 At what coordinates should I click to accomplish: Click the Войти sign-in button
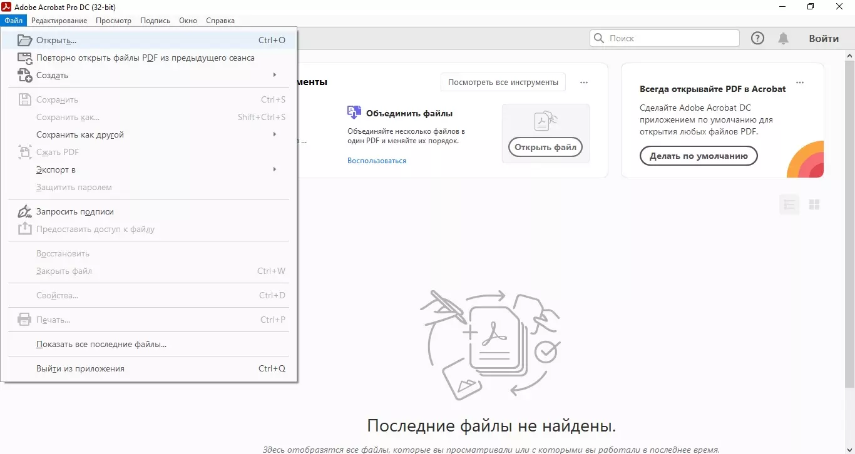[x=824, y=38]
